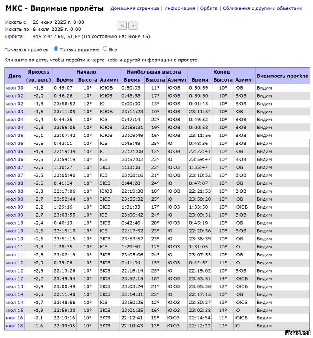Select the 'Только видимые' radio button

pyautogui.click(x=56, y=49)
